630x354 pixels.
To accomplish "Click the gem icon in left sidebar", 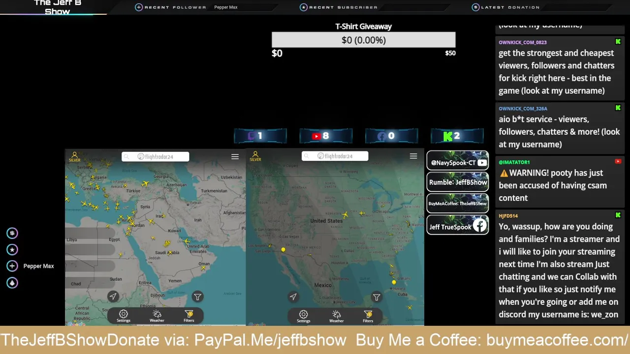I will pos(12,283).
